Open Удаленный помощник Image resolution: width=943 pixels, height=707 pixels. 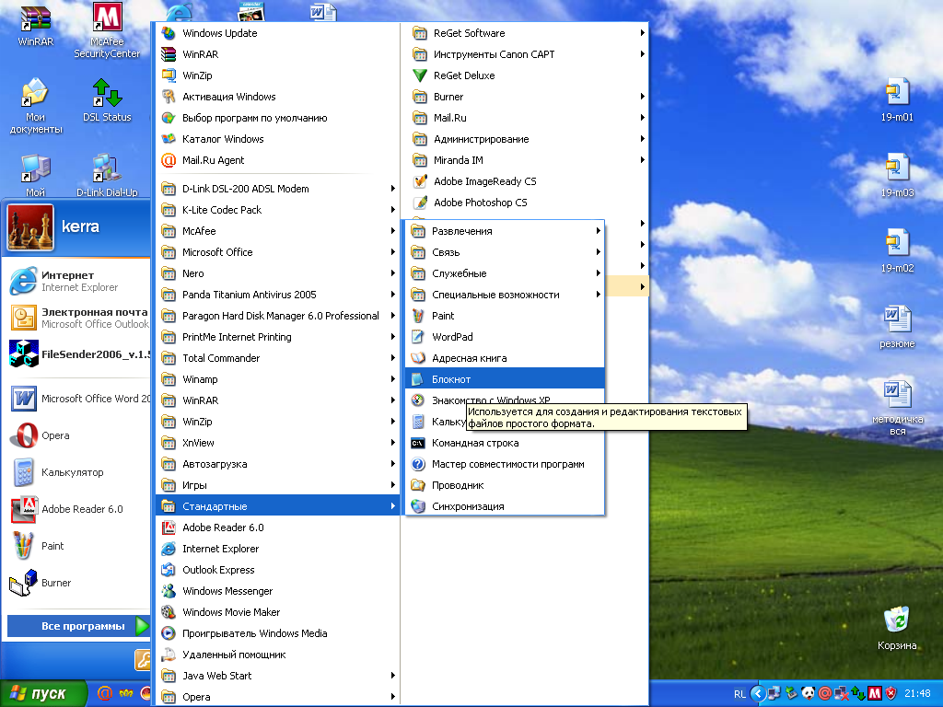pyautogui.click(x=277, y=655)
